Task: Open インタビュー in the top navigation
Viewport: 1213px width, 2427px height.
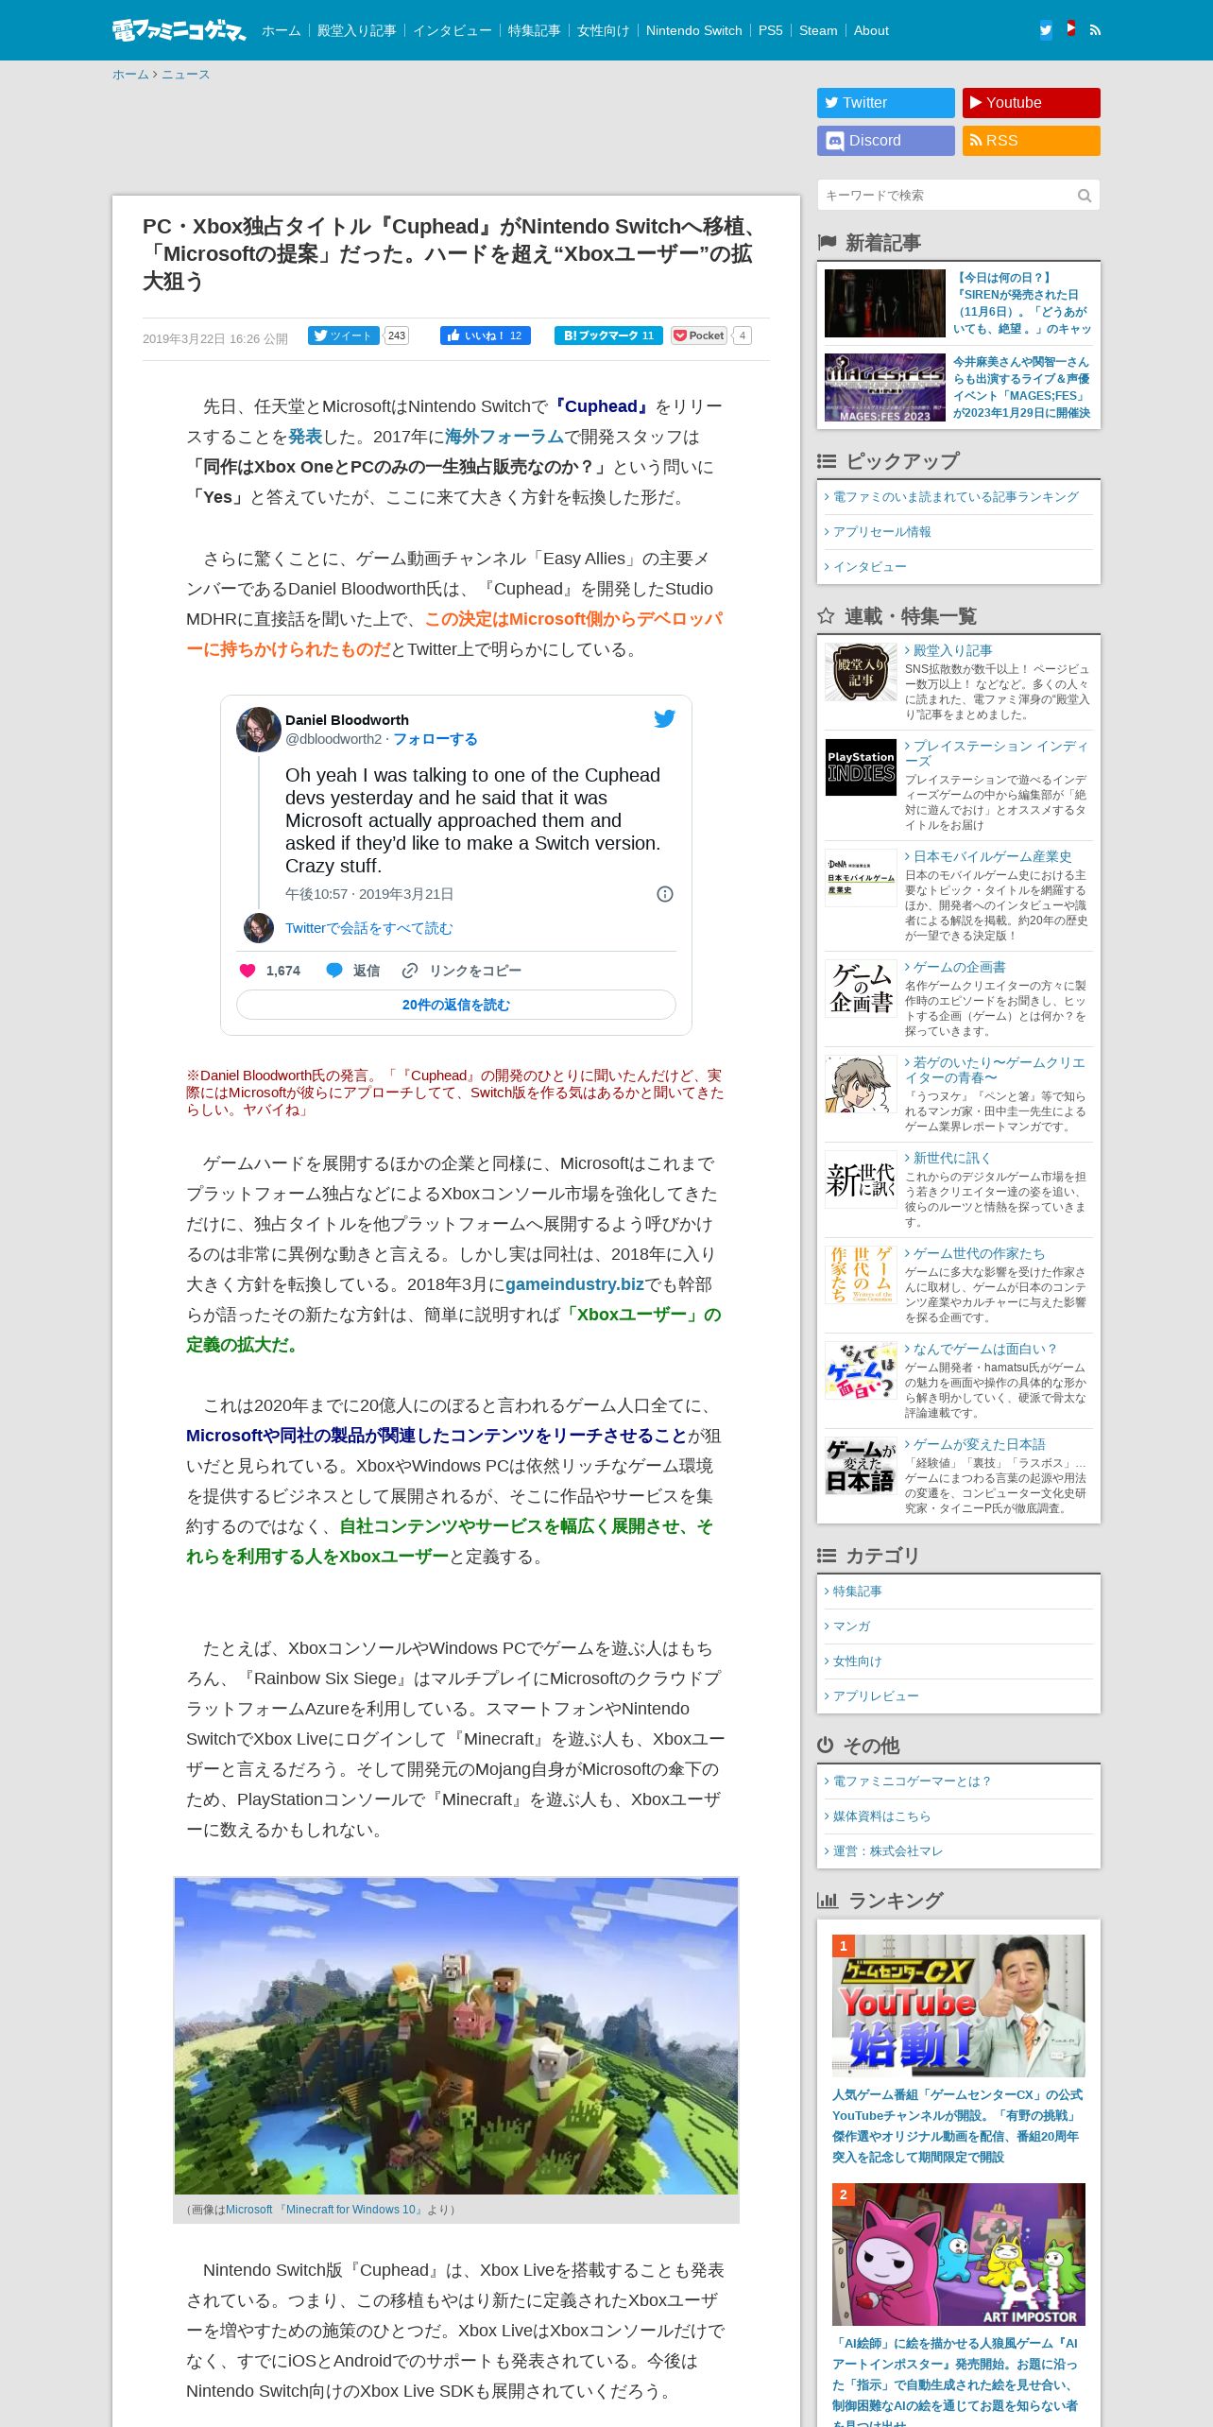Action: pyautogui.click(x=453, y=30)
